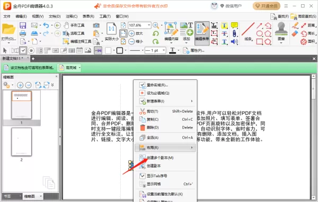Click the Open Membership button
Viewport: 318px width, 202px height.
click(267, 6)
